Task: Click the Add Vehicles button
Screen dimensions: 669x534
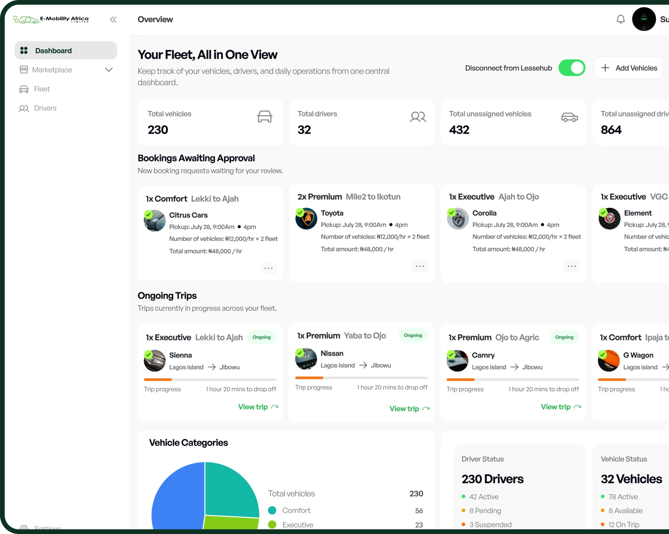Action: tap(628, 68)
